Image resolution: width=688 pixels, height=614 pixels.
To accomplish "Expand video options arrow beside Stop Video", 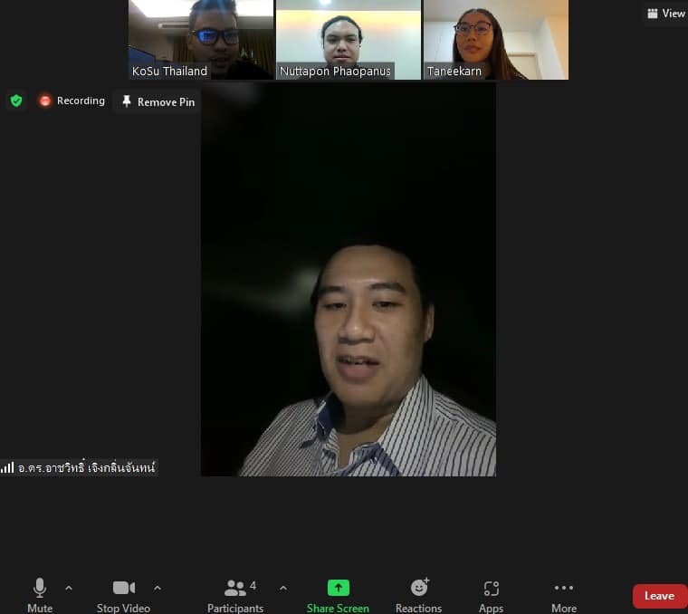I will point(158,588).
